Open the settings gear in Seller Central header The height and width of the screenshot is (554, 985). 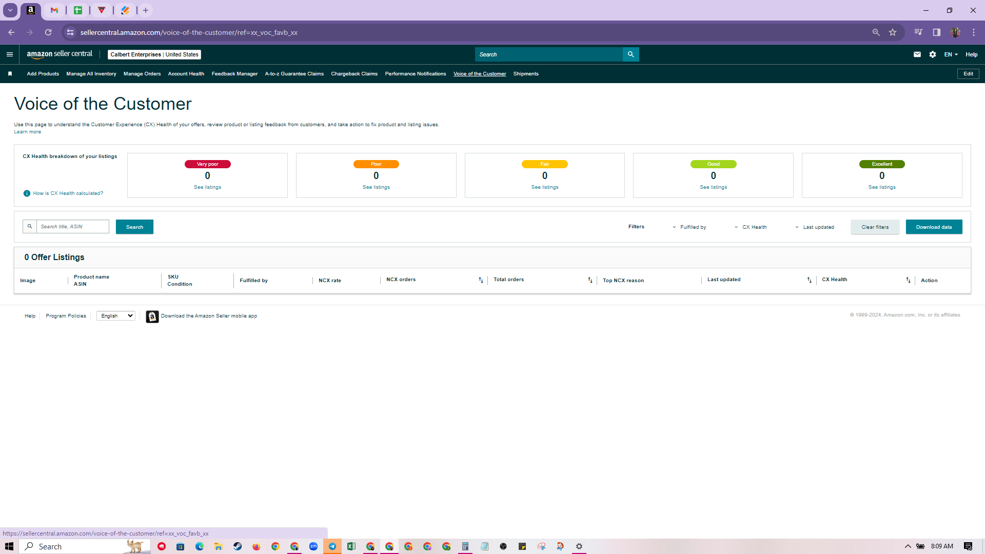[x=933, y=54]
